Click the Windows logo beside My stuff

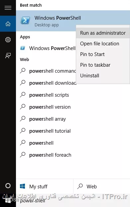[22, 186]
